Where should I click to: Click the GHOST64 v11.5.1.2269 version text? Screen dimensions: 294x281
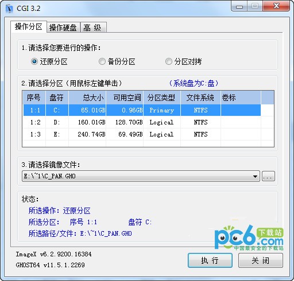[x=51, y=265]
